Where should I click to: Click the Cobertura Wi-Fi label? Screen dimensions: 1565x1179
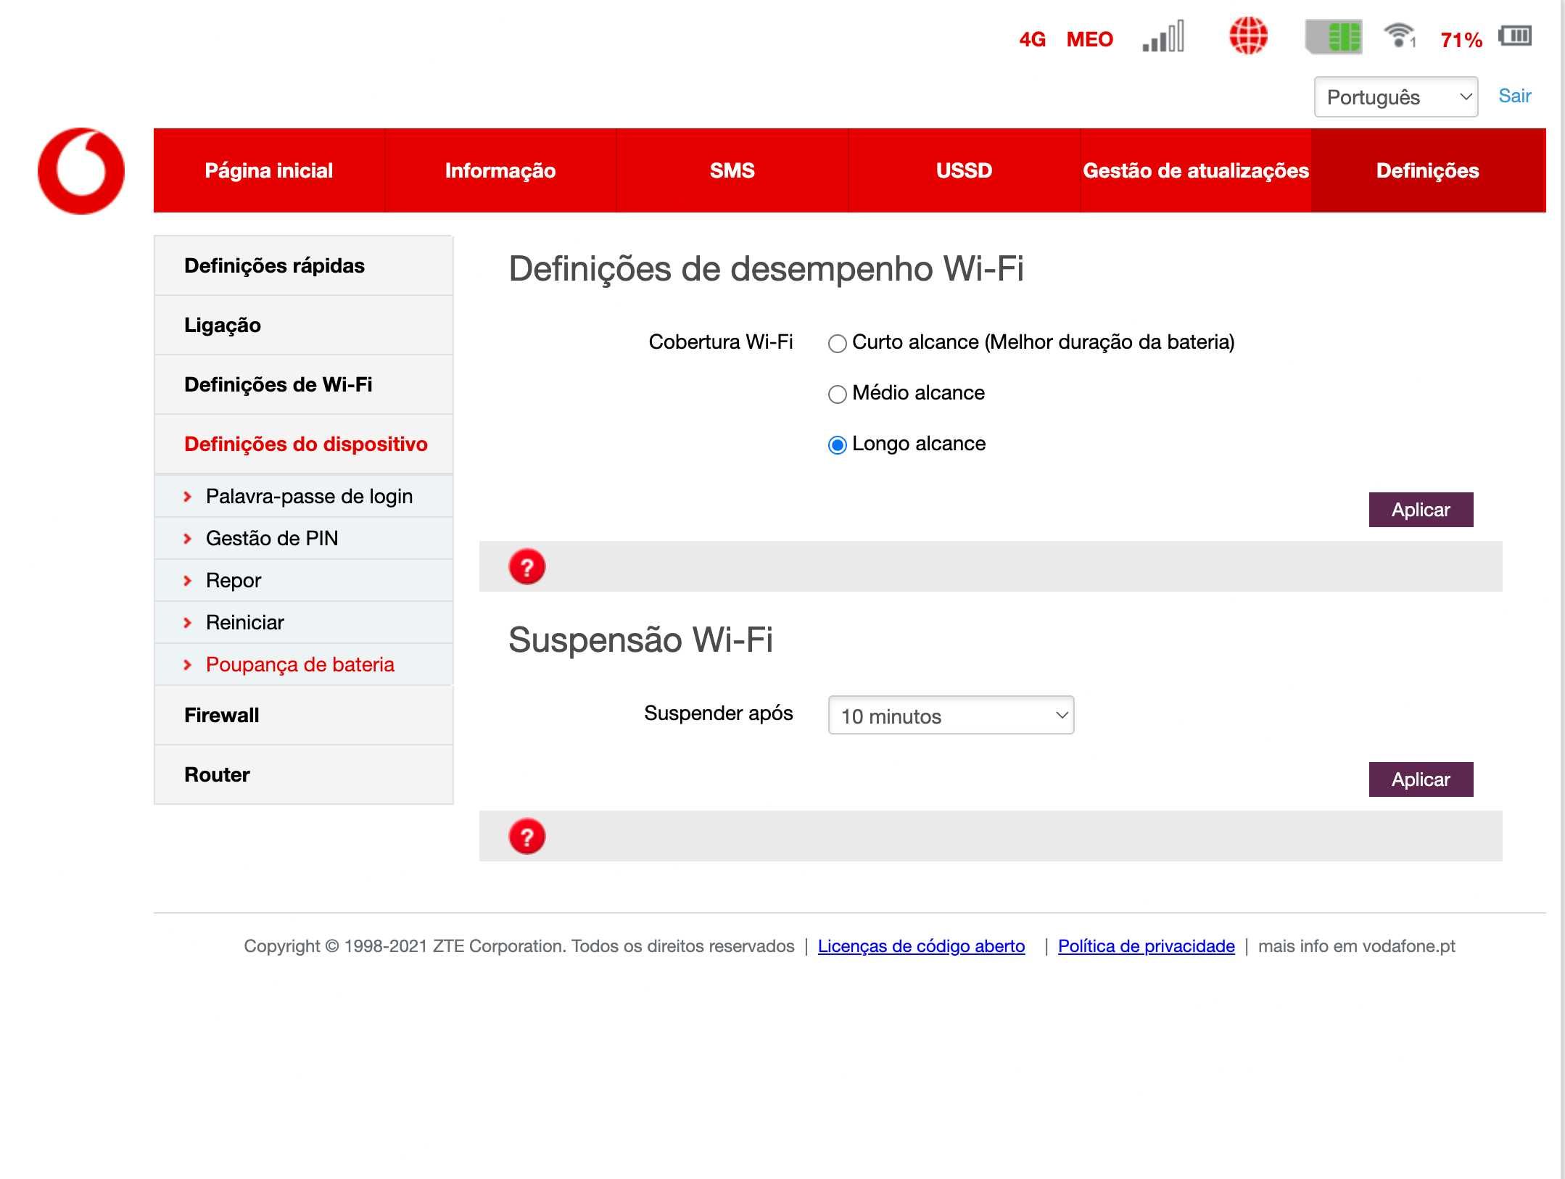pos(721,342)
